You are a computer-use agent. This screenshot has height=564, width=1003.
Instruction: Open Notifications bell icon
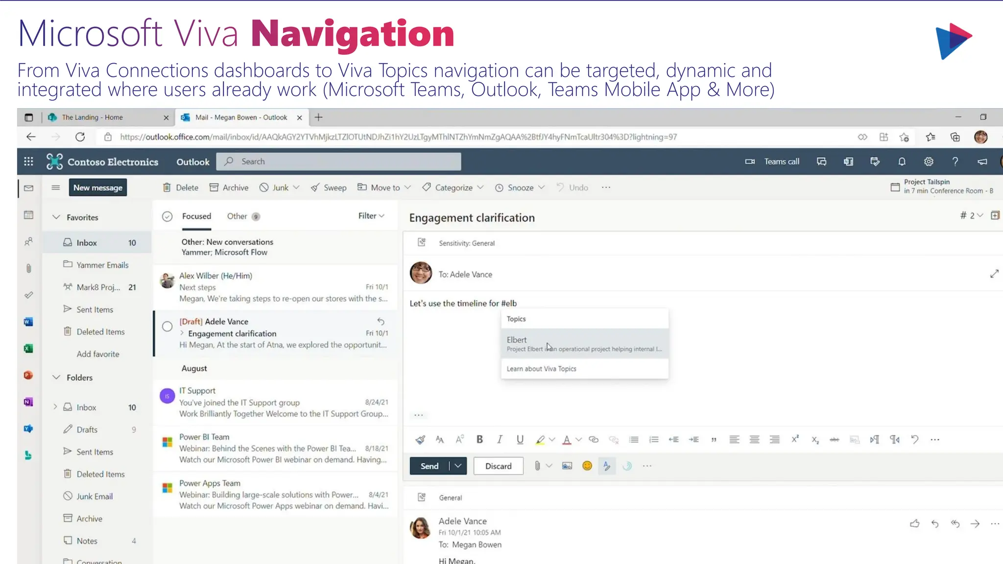[x=902, y=162]
